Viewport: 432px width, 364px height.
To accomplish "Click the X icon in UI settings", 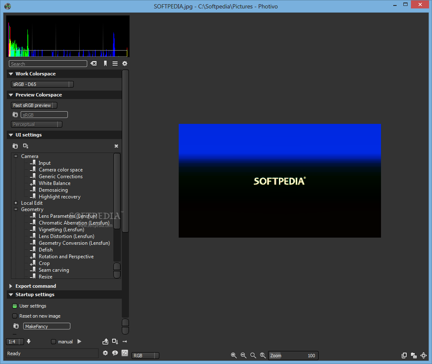I will [116, 146].
